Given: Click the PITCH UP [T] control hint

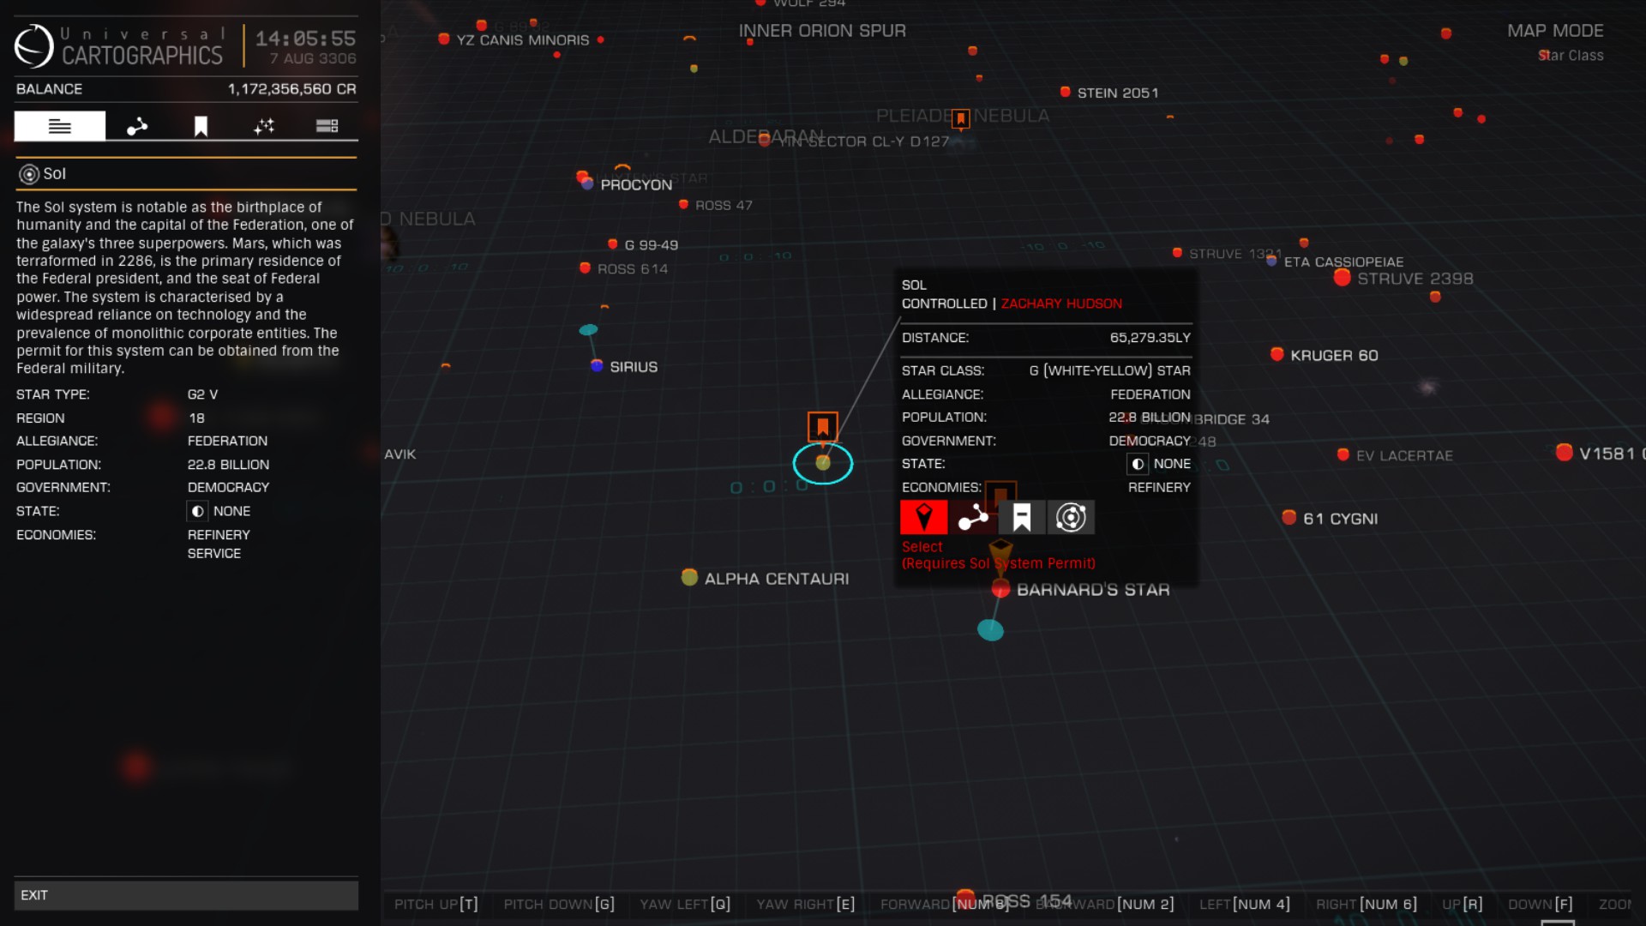Looking at the screenshot, I should pyautogui.click(x=436, y=905).
